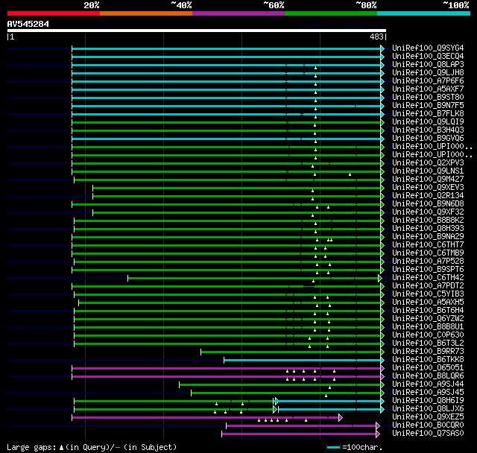Click UniRef100_Q8H6I9 label
The image size is (477, 453).
point(428,401)
